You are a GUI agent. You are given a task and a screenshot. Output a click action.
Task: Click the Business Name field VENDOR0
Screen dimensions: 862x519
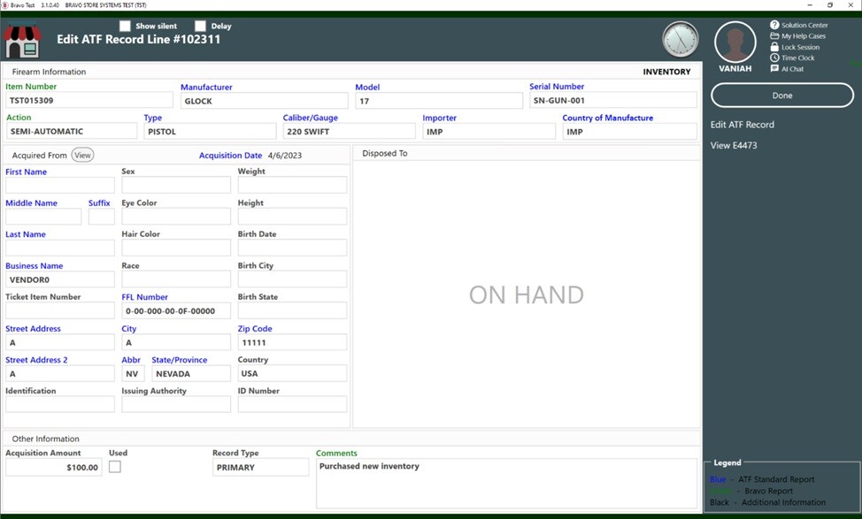click(x=60, y=279)
